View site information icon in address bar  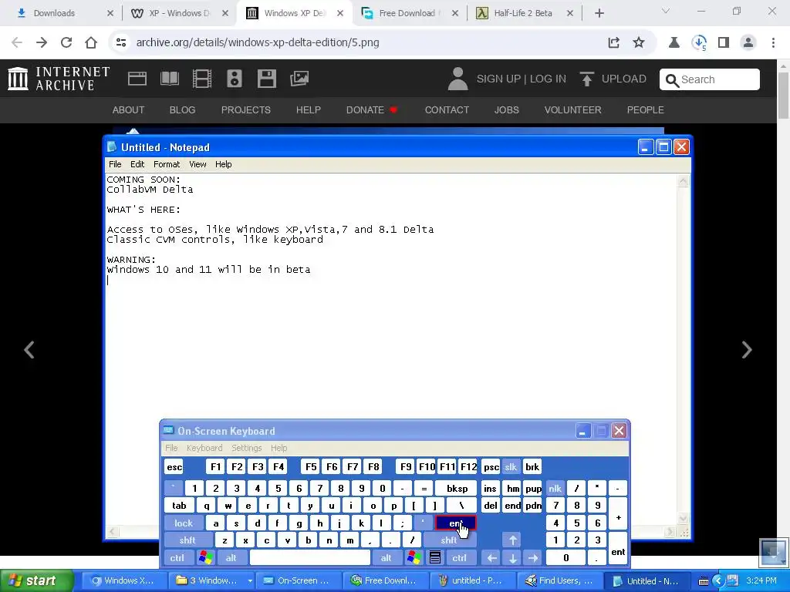point(121,42)
